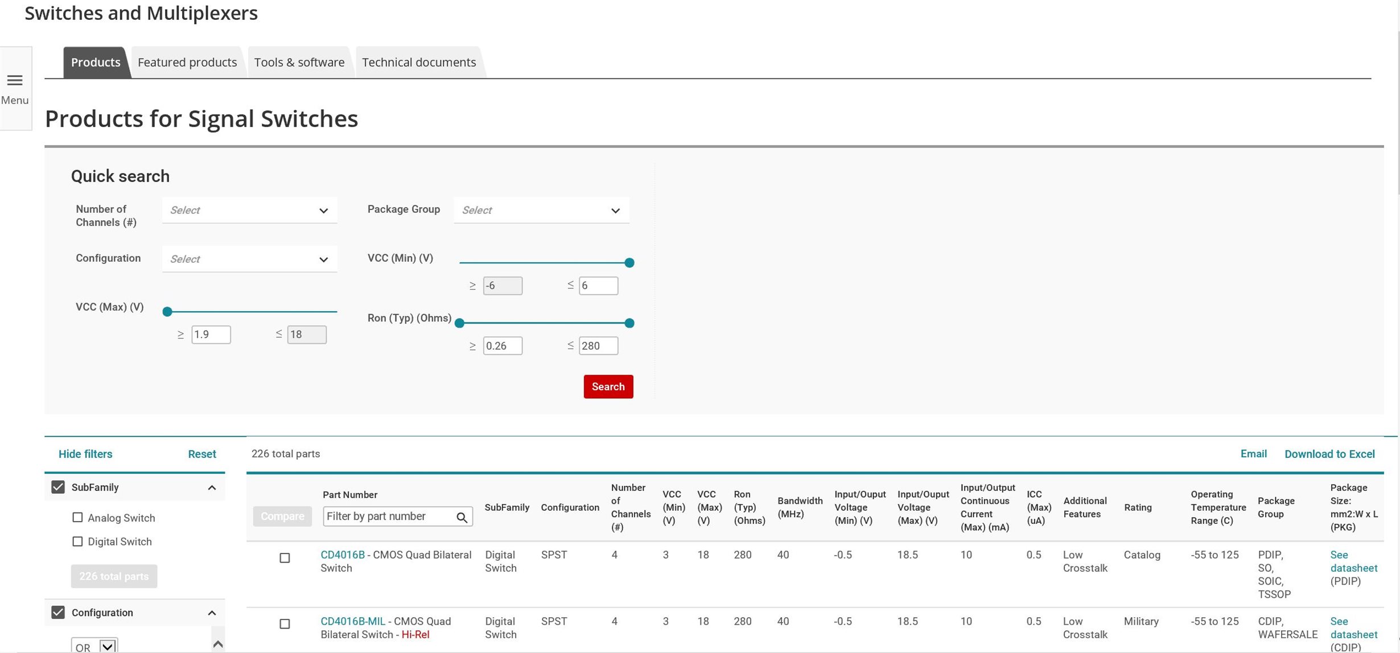Click the red Search button

click(608, 387)
